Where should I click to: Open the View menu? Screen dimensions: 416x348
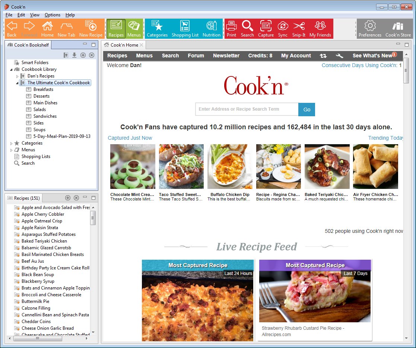(35, 15)
